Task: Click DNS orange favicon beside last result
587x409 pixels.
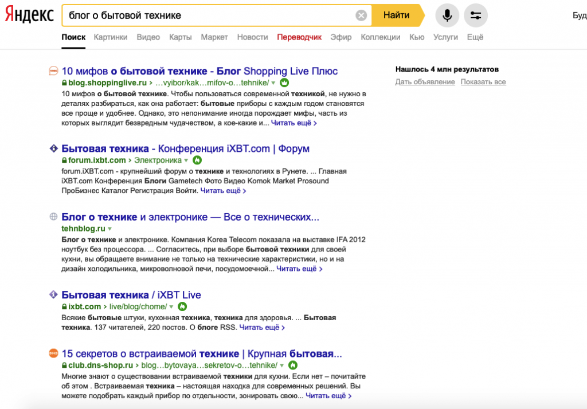Action: point(53,353)
